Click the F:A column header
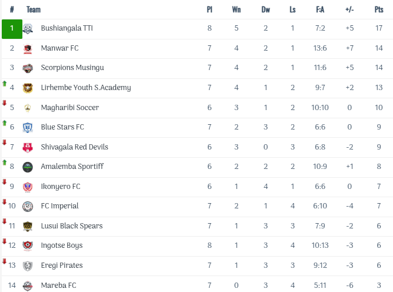 pyautogui.click(x=320, y=9)
